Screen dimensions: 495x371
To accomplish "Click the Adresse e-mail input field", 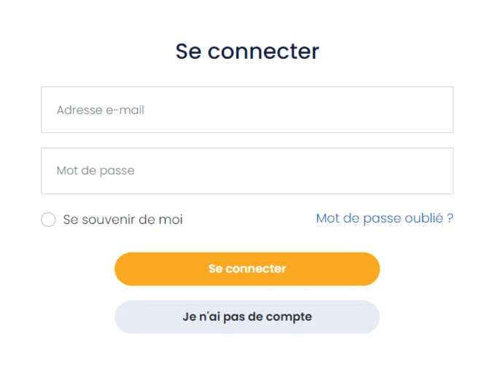I will [247, 110].
